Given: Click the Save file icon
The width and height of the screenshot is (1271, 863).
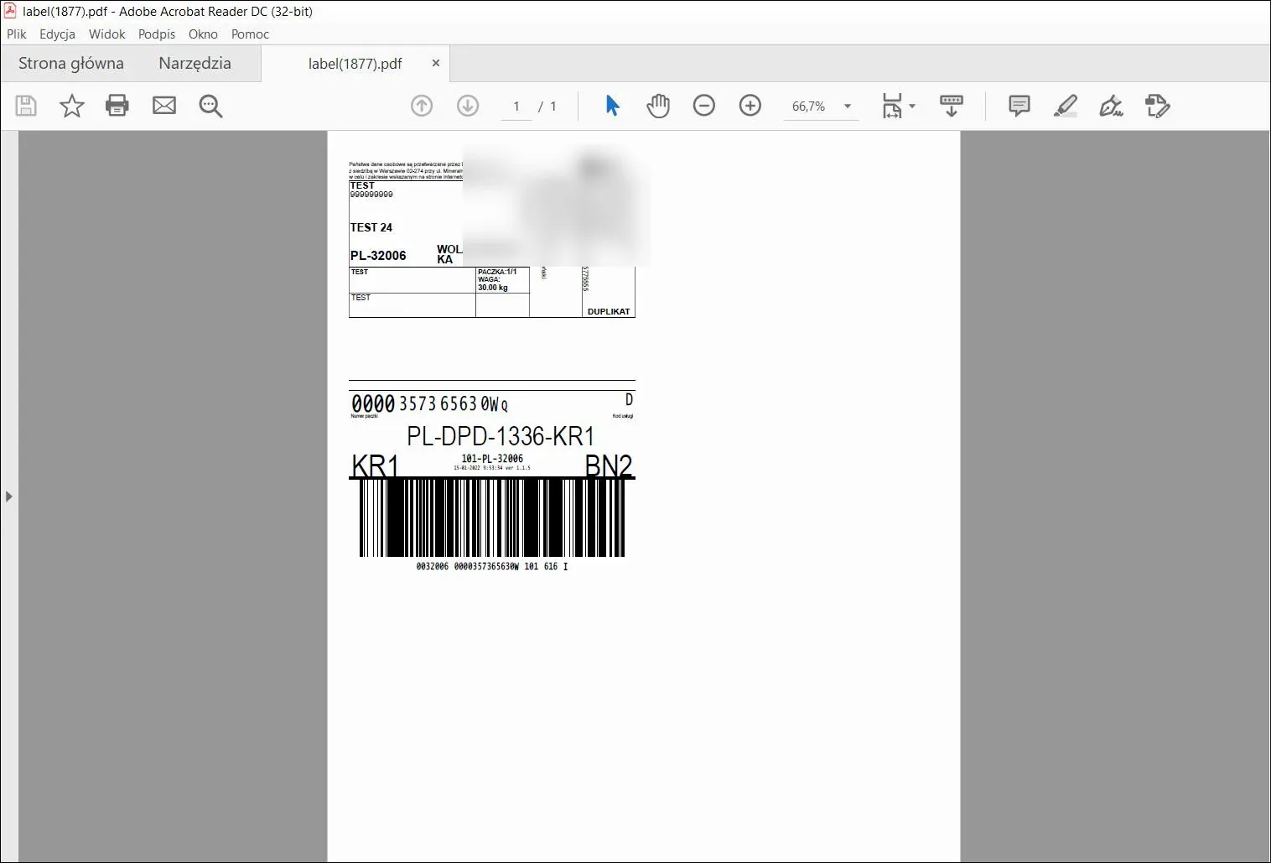Looking at the screenshot, I should click(26, 106).
